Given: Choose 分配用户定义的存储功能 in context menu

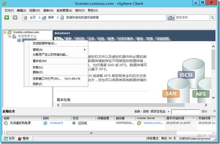Looking at the screenshot, I should pyautogui.click(x=56, y=55).
